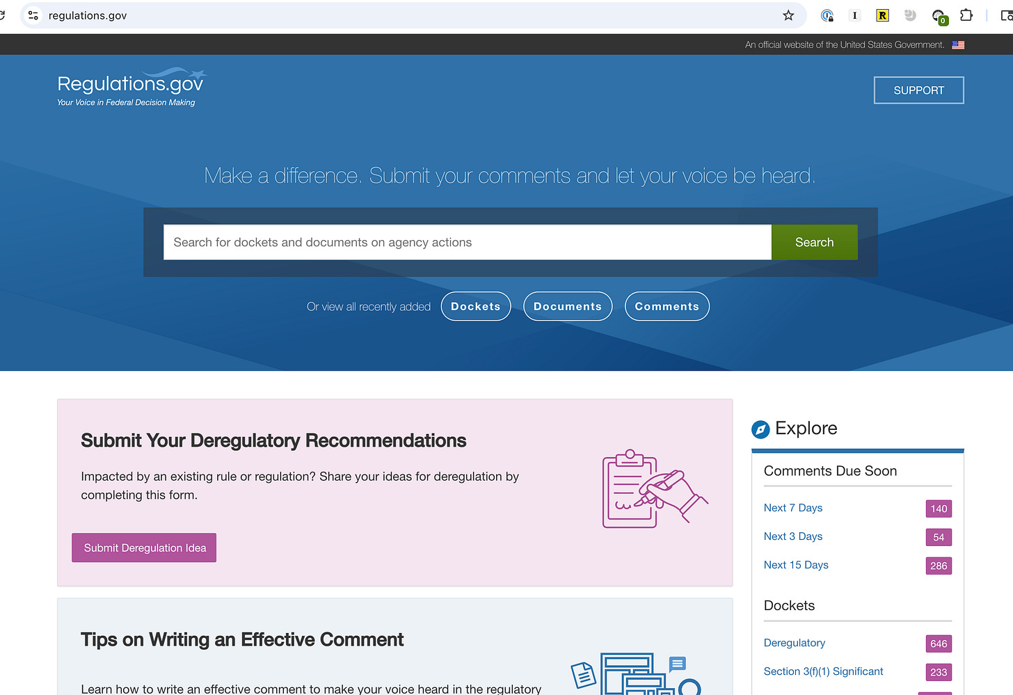This screenshot has width=1013, height=695.
Task: Click the 286 count badge
Action: [939, 566]
